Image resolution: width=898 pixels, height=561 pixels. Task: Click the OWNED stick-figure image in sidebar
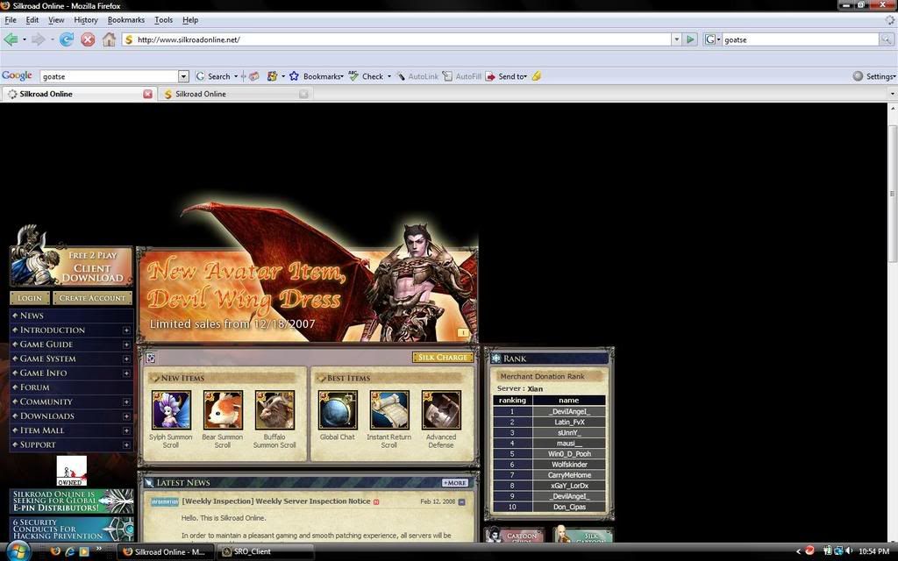(72, 471)
